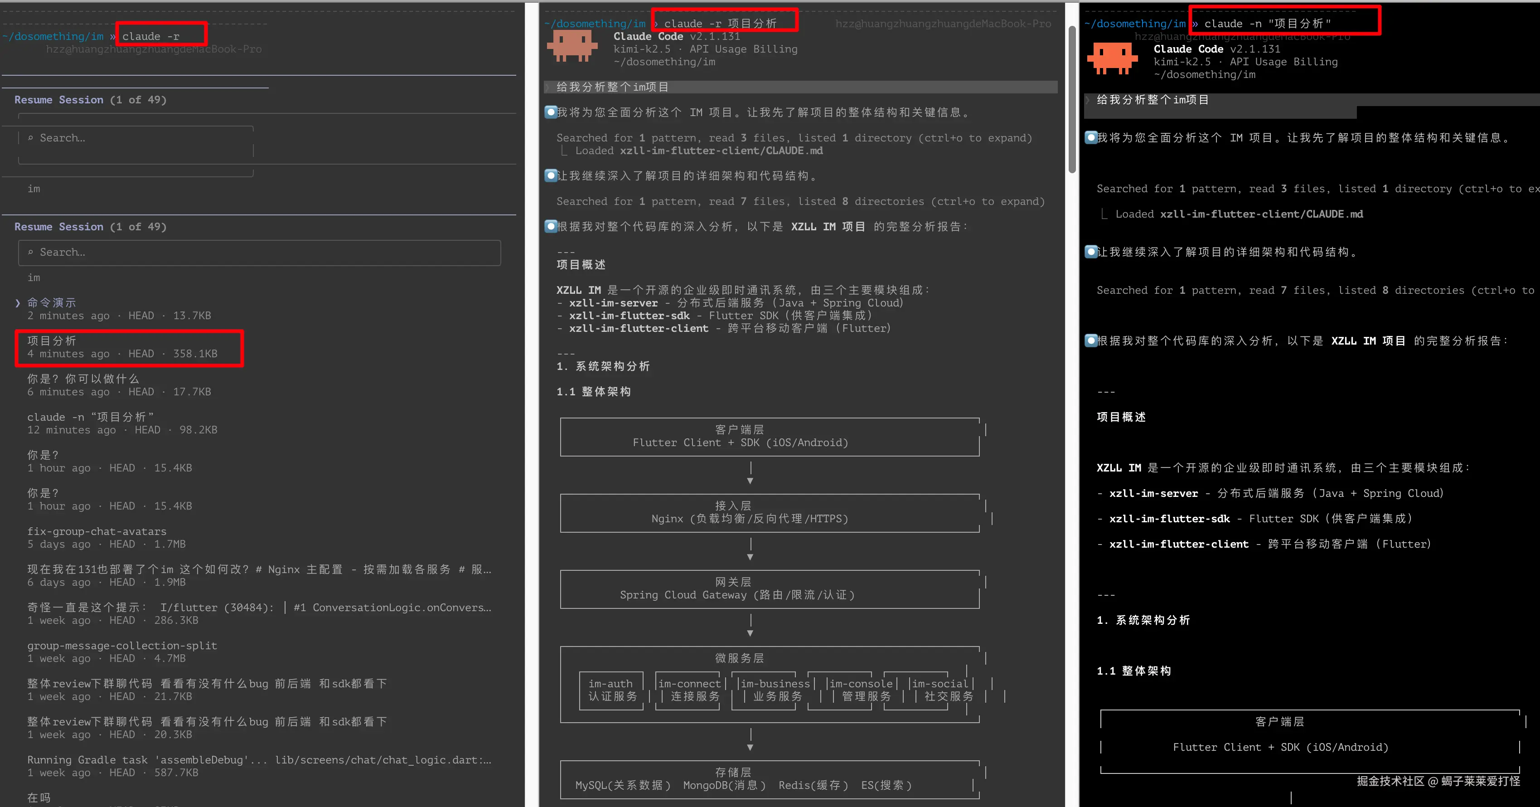
Task: Click the 微服务层 label in the diagram
Action: click(740, 658)
